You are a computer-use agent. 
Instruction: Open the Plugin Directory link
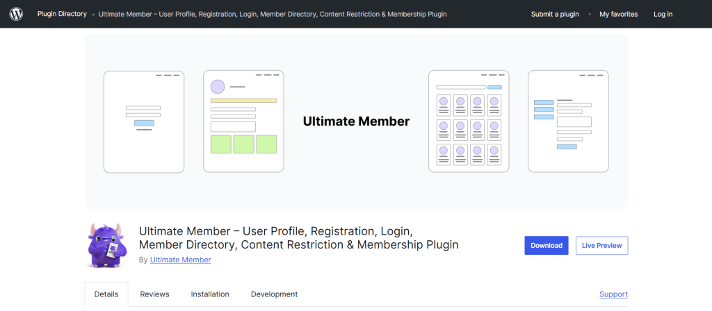pyautogui.click(x=62, y=14)
